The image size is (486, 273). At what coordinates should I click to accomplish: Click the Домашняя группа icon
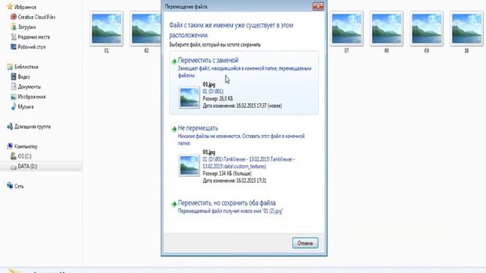[10, 127]
